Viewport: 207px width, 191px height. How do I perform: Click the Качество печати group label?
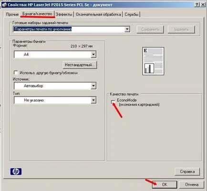pos(124,94)
